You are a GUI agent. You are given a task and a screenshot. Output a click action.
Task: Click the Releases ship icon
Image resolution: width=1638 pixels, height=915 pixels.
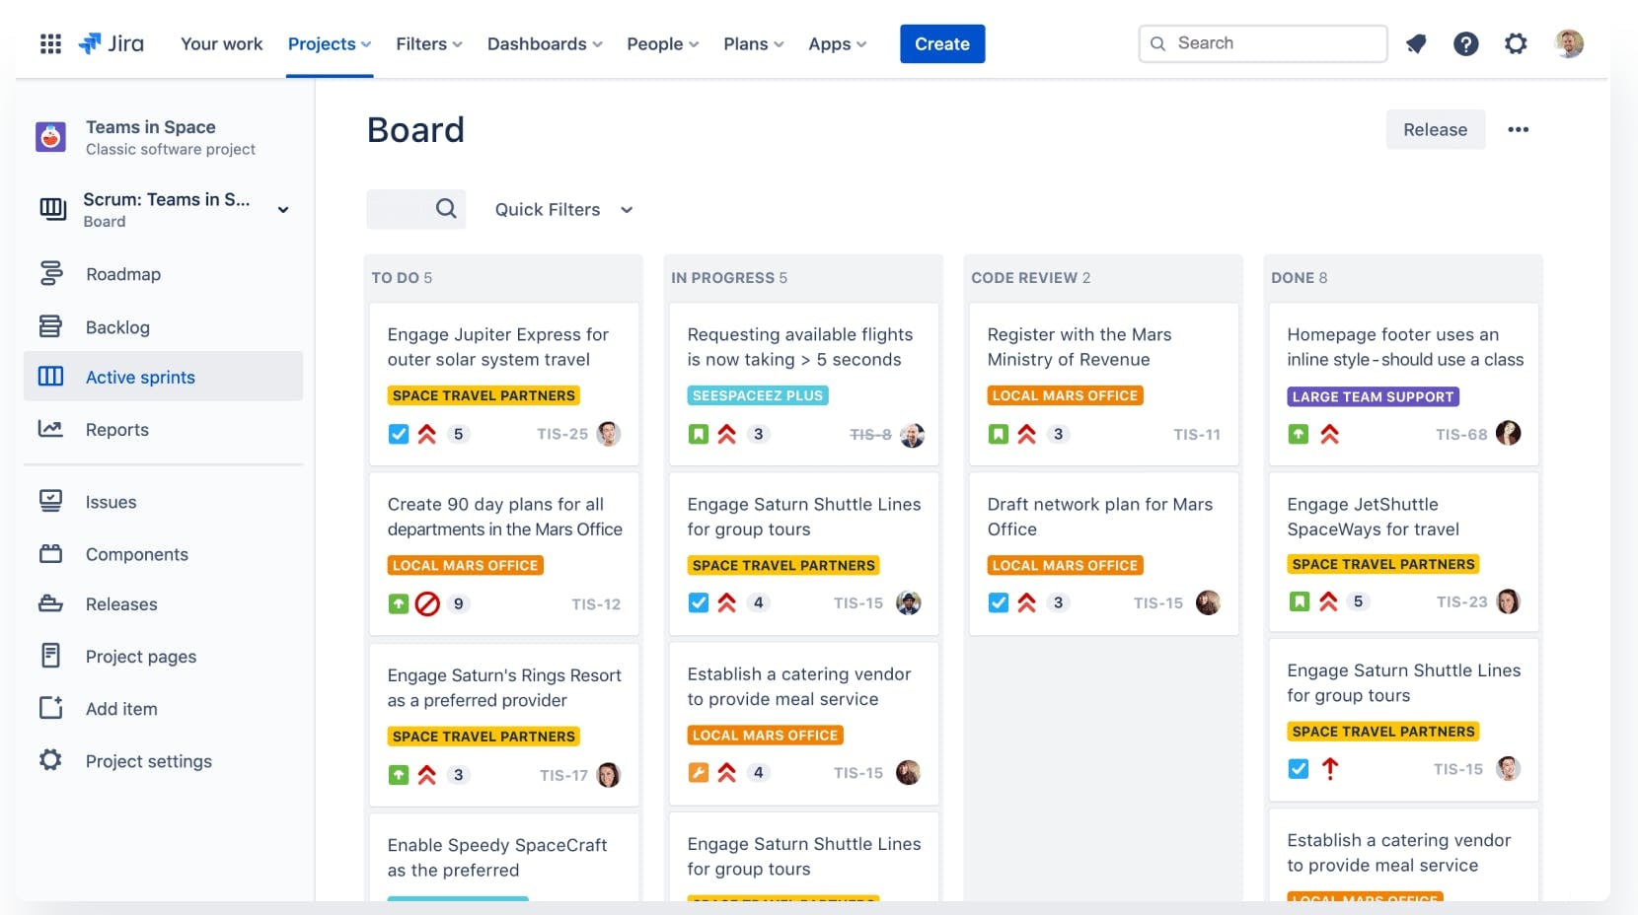(50, 603)
